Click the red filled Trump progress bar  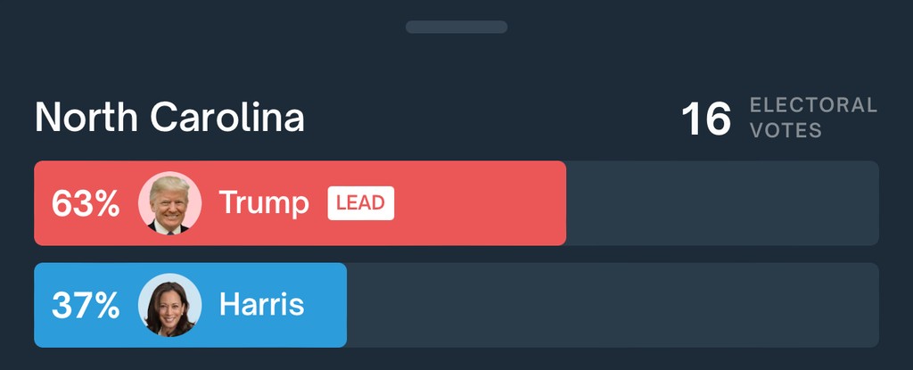(300, 203)
